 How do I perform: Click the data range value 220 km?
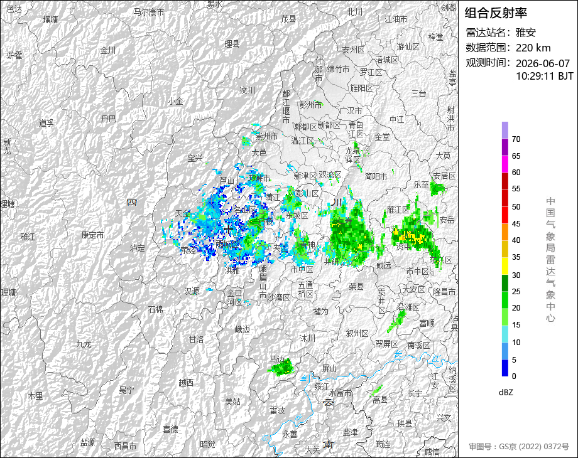(533, 48)
